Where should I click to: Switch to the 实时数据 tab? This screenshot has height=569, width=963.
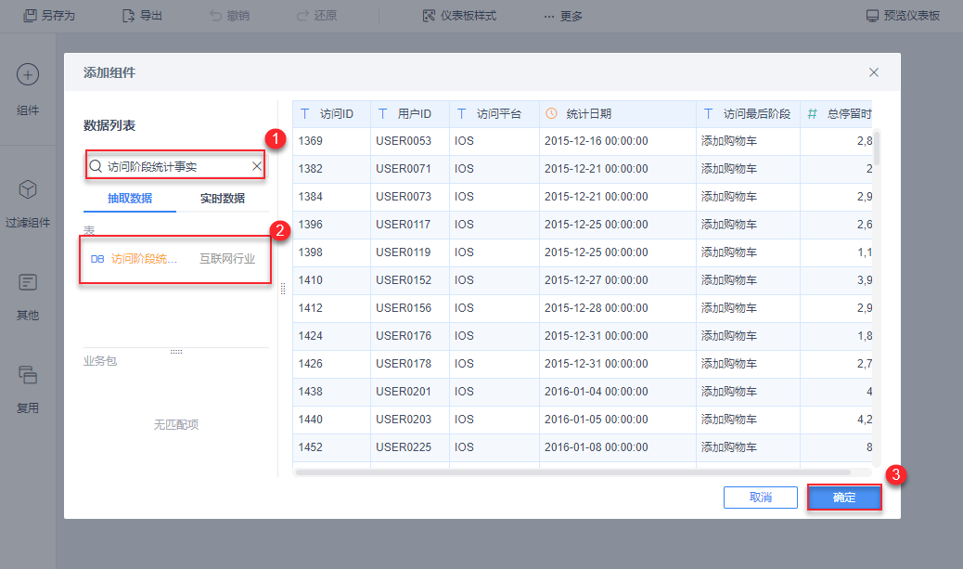tap(223, 199)
